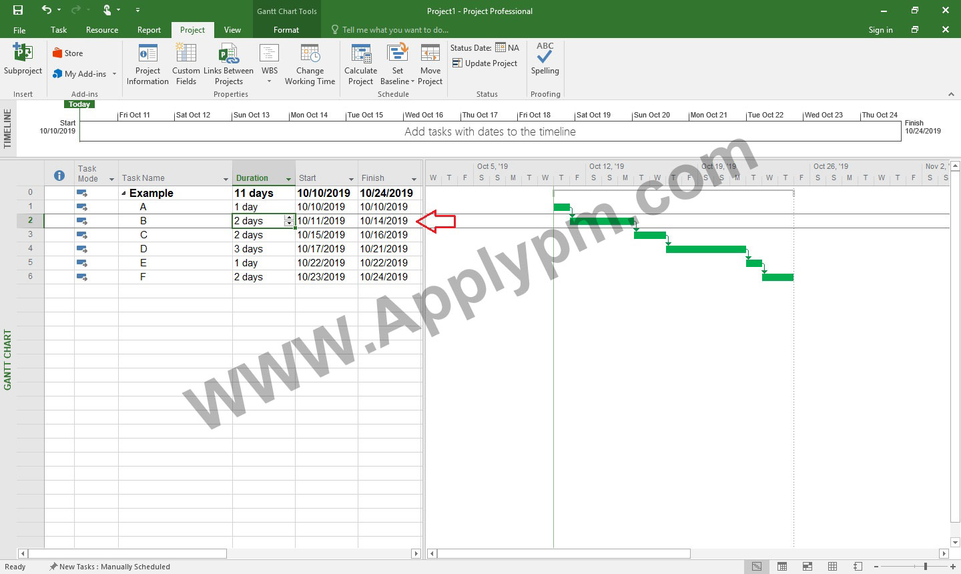Click the Redo arrow icon

[x=75, y=9]
